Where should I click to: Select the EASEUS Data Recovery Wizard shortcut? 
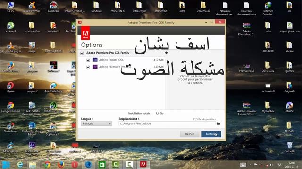(32, 109)
